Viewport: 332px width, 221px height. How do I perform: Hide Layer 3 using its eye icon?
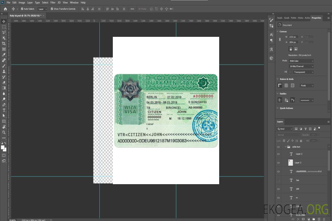point(279,163)
